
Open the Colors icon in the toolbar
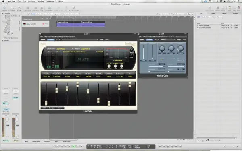(223, 8)
